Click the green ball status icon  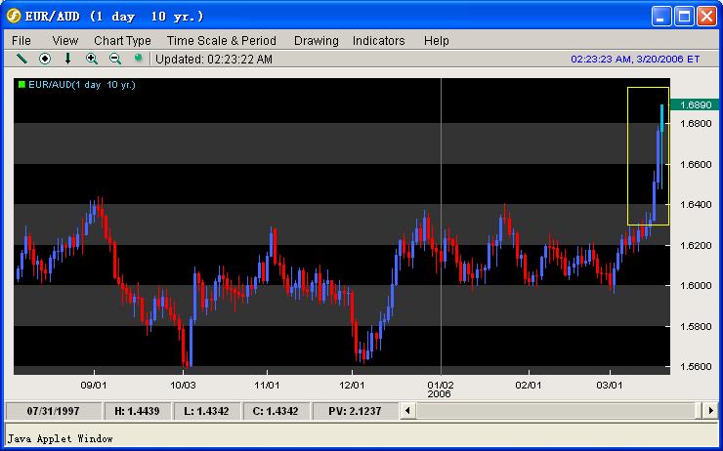point(138,58)
